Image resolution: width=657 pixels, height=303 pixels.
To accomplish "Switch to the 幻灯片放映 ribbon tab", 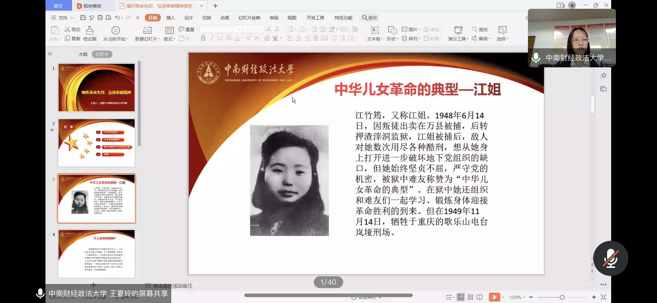I will pyautogui.click(x=249, y=18).
